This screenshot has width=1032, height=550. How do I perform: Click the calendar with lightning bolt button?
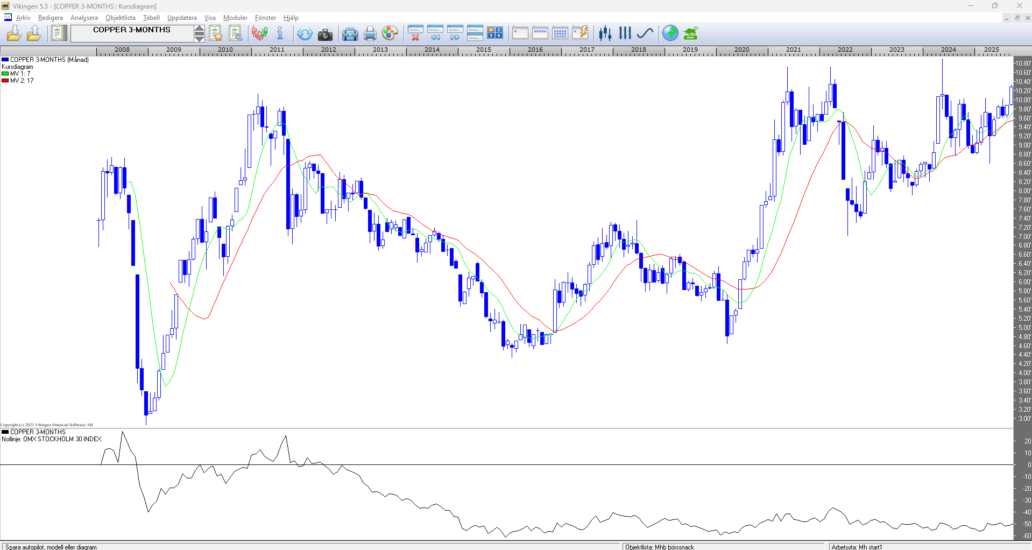[579, 33]
